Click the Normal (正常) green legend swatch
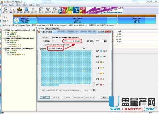The height and width of the screenshot is (114, 159). pos(101,62)
